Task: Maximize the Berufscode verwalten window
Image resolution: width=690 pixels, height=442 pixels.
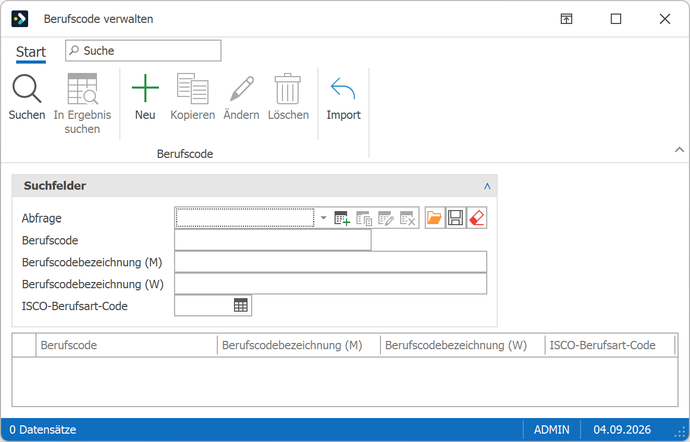Action: tap(616, 19)
